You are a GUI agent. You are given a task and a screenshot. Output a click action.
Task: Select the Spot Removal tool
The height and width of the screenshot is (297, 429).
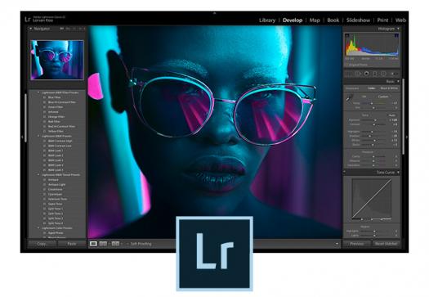click(x=358, y=74)
